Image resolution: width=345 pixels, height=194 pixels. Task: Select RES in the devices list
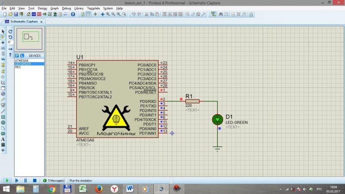pyautogui.click(x=29, y=67)
